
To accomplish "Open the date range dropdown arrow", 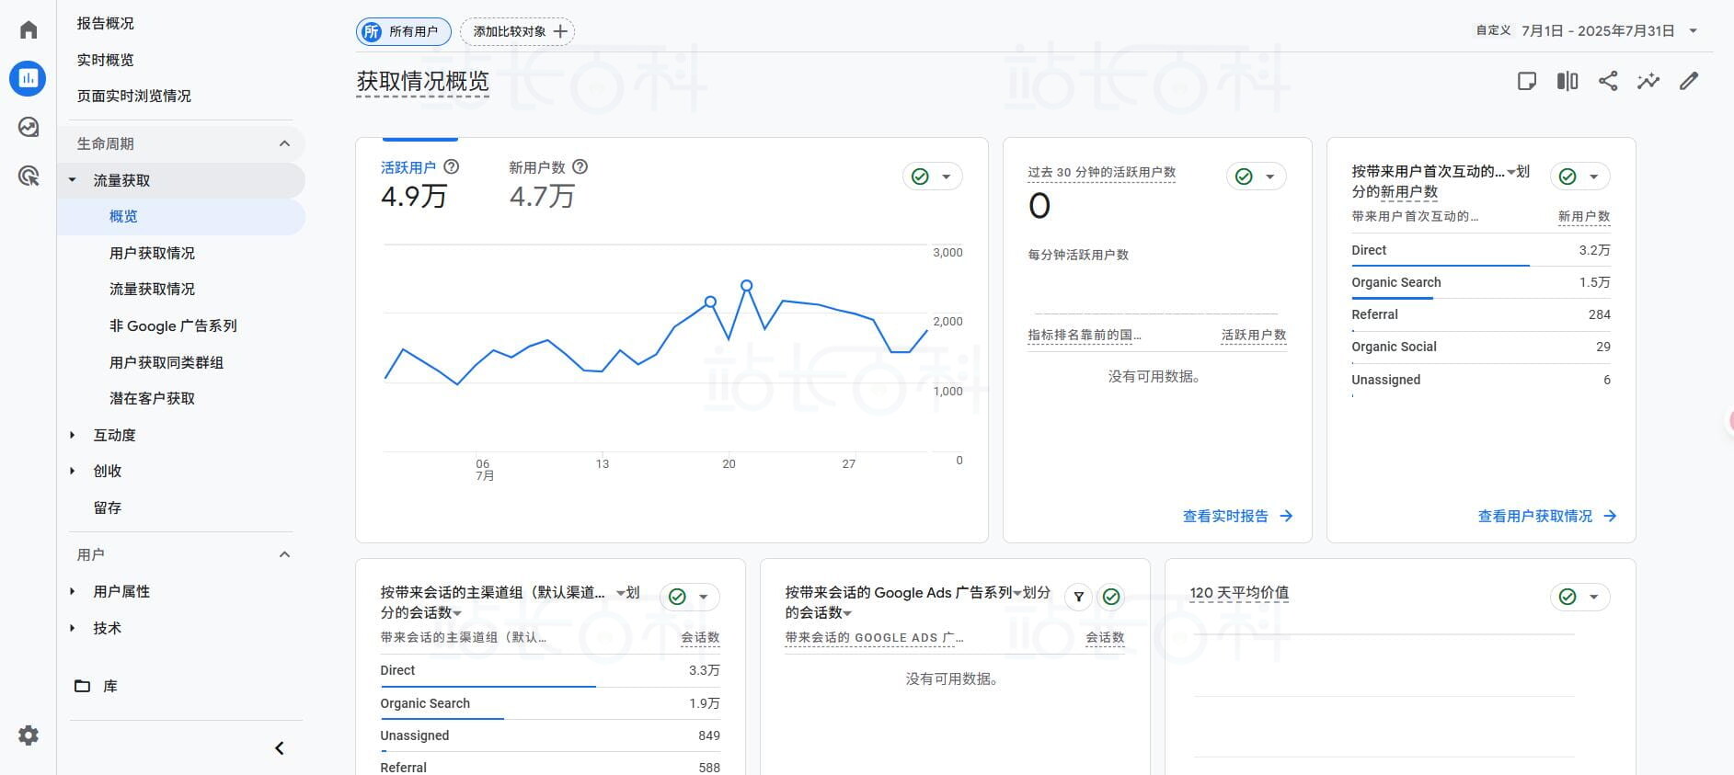I will point(1693,31).
